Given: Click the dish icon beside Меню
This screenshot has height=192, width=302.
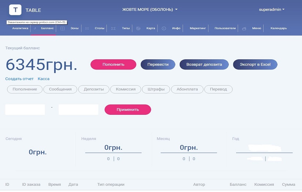Looking at the screenshot, I should point(244,29).
